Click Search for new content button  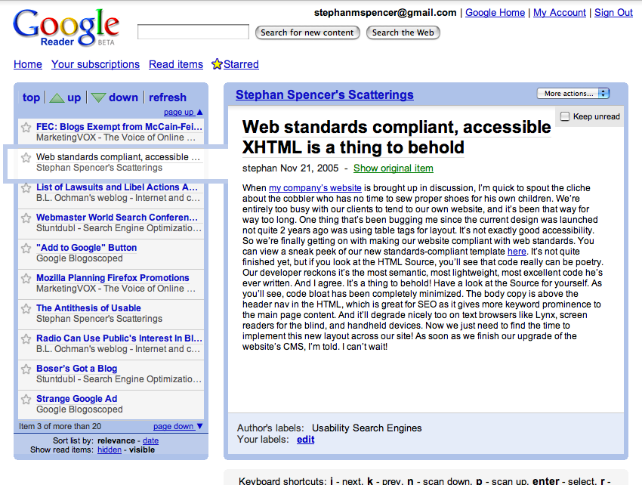coord(307,32)
